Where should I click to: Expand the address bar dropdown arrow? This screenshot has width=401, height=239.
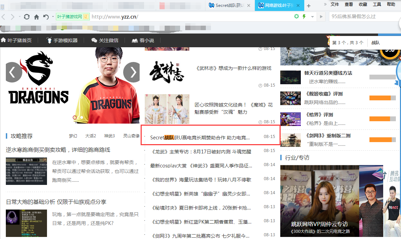(x=312, y=17)
